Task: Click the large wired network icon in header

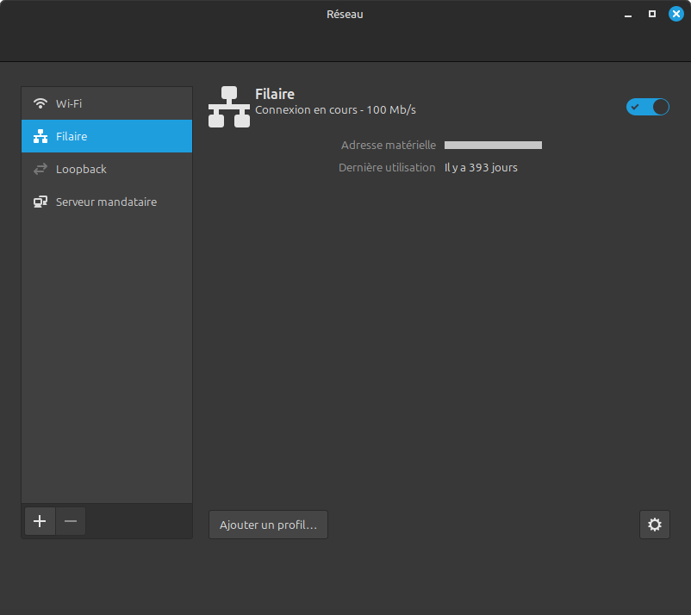Action: coord(229,107)
